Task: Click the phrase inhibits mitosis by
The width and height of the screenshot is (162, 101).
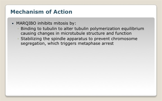Action: point(57,23)
